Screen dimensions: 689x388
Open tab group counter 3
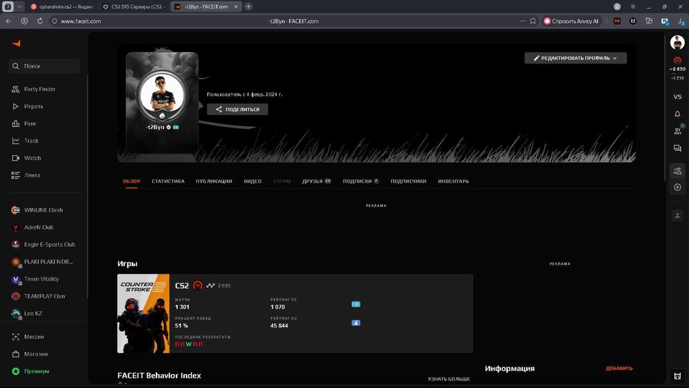point(8,7)
